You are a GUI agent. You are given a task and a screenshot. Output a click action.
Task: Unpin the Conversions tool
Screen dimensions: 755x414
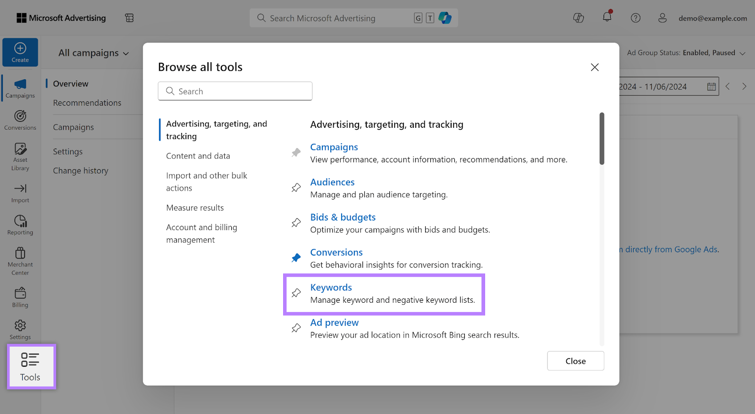[x=296, y=258]
